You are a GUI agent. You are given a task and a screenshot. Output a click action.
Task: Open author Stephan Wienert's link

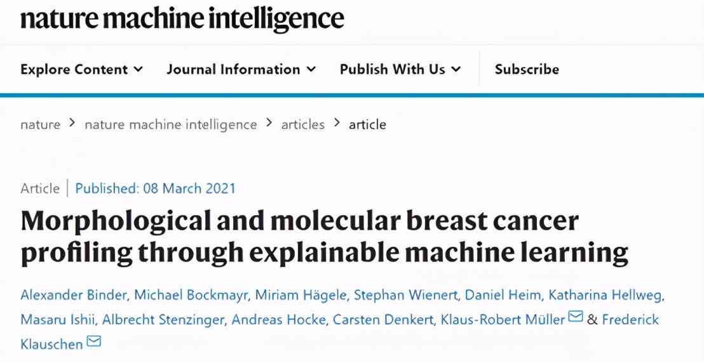point(405,295)
